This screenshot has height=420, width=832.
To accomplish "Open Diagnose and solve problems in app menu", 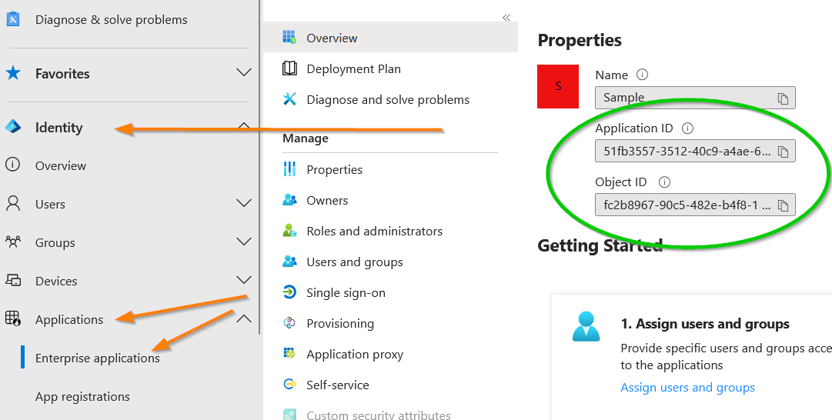I will click(388, 99).
